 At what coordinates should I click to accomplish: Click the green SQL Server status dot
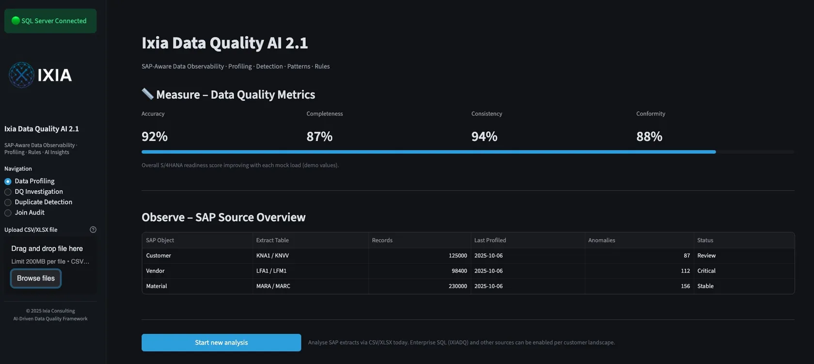(x=16, y=20)
